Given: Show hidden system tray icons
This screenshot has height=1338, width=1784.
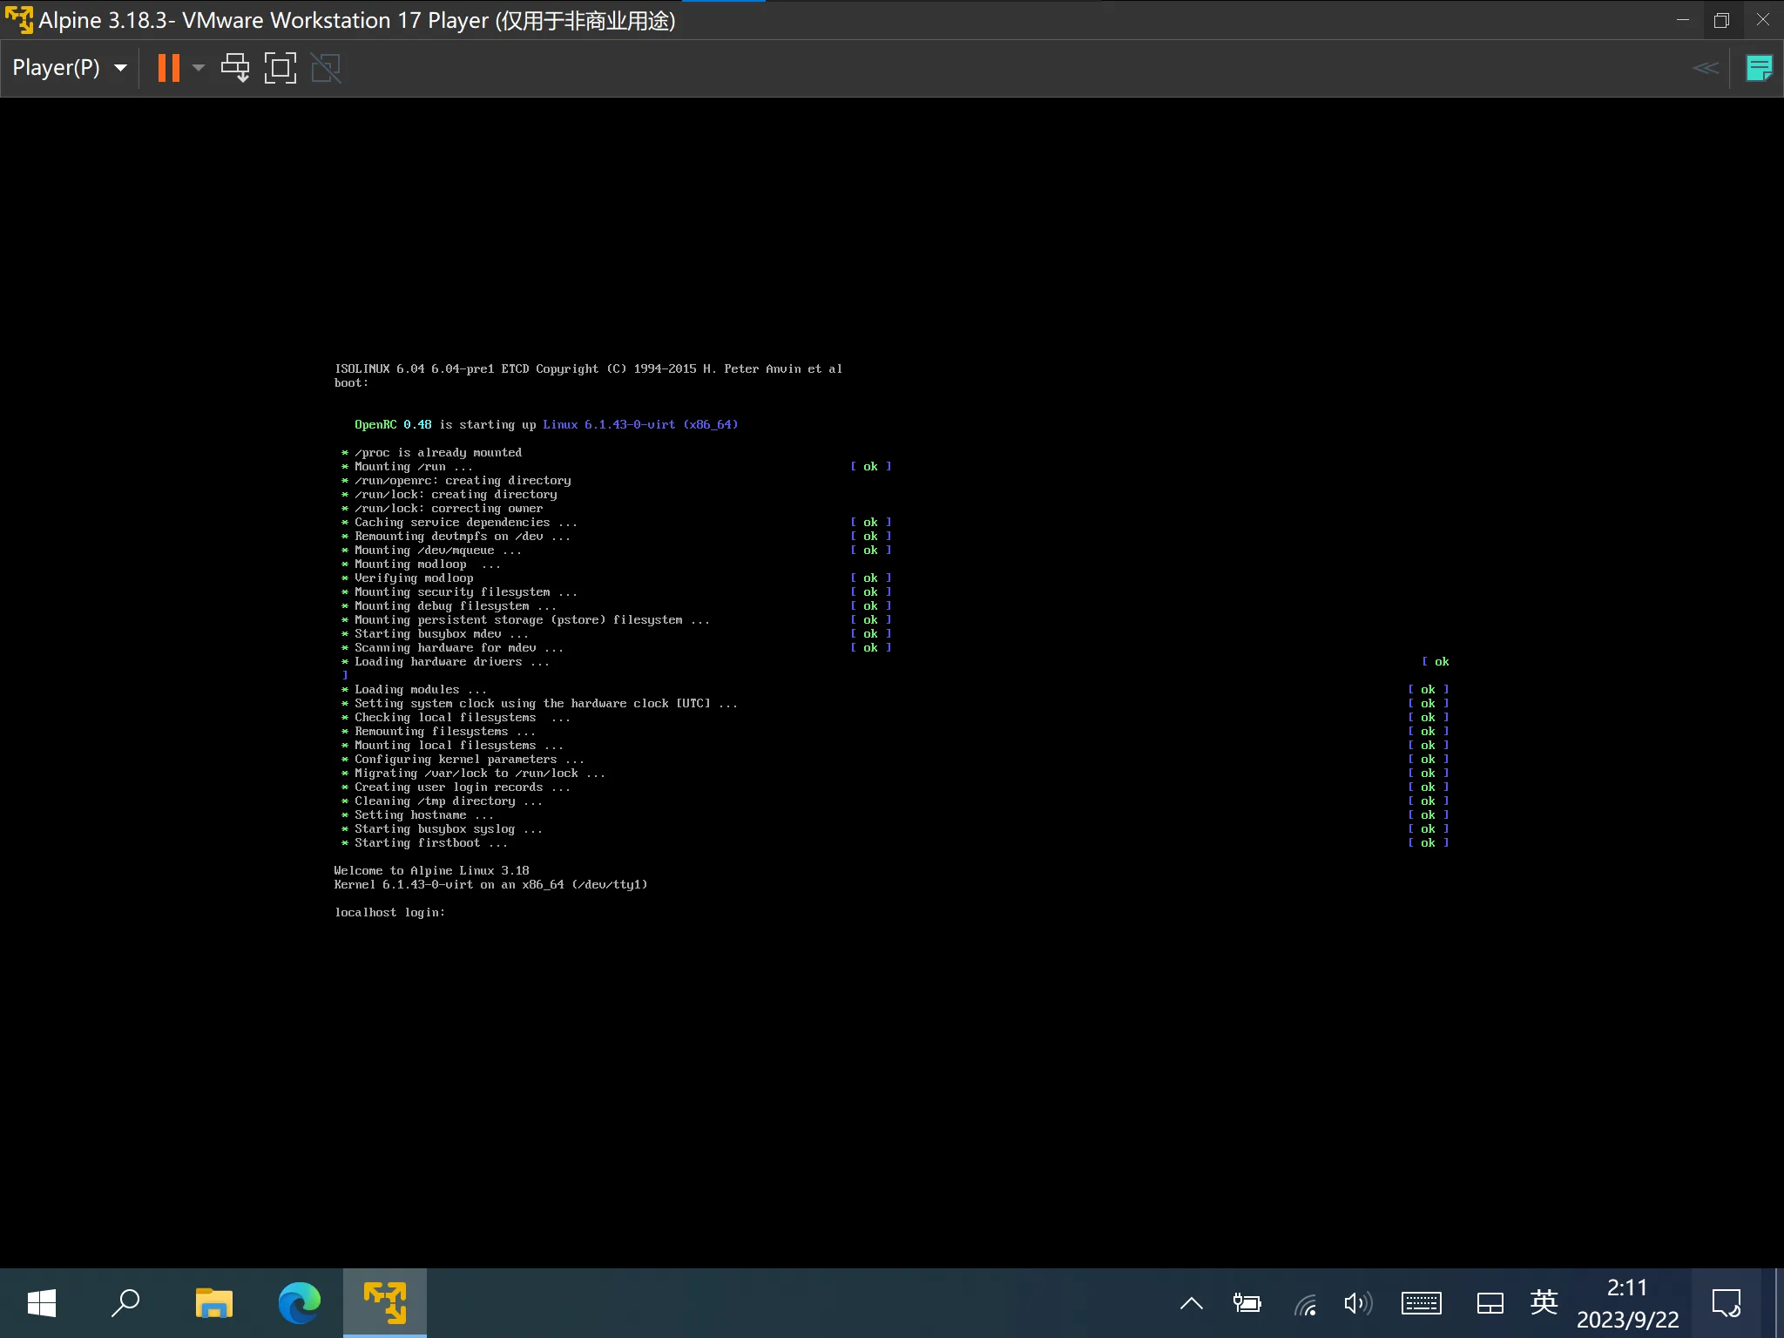Looking at the screenshot, I should [x=1192, y=1303].
